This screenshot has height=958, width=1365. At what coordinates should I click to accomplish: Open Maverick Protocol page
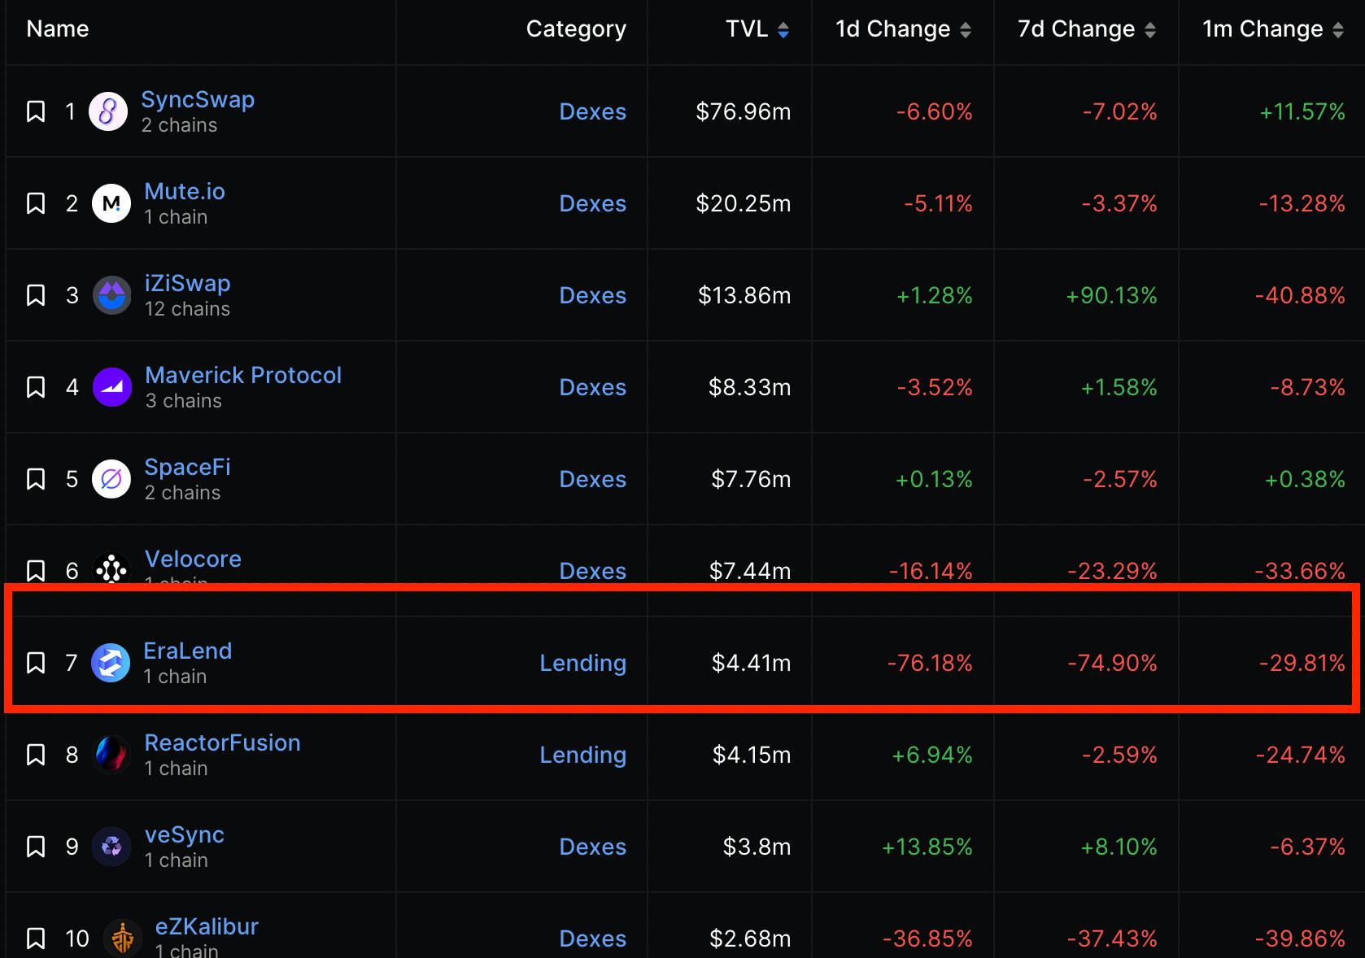[243, 375]
